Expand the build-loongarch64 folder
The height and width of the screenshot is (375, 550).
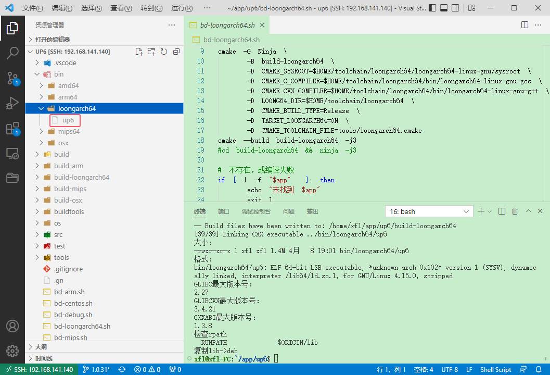click(x=81, y=177)
